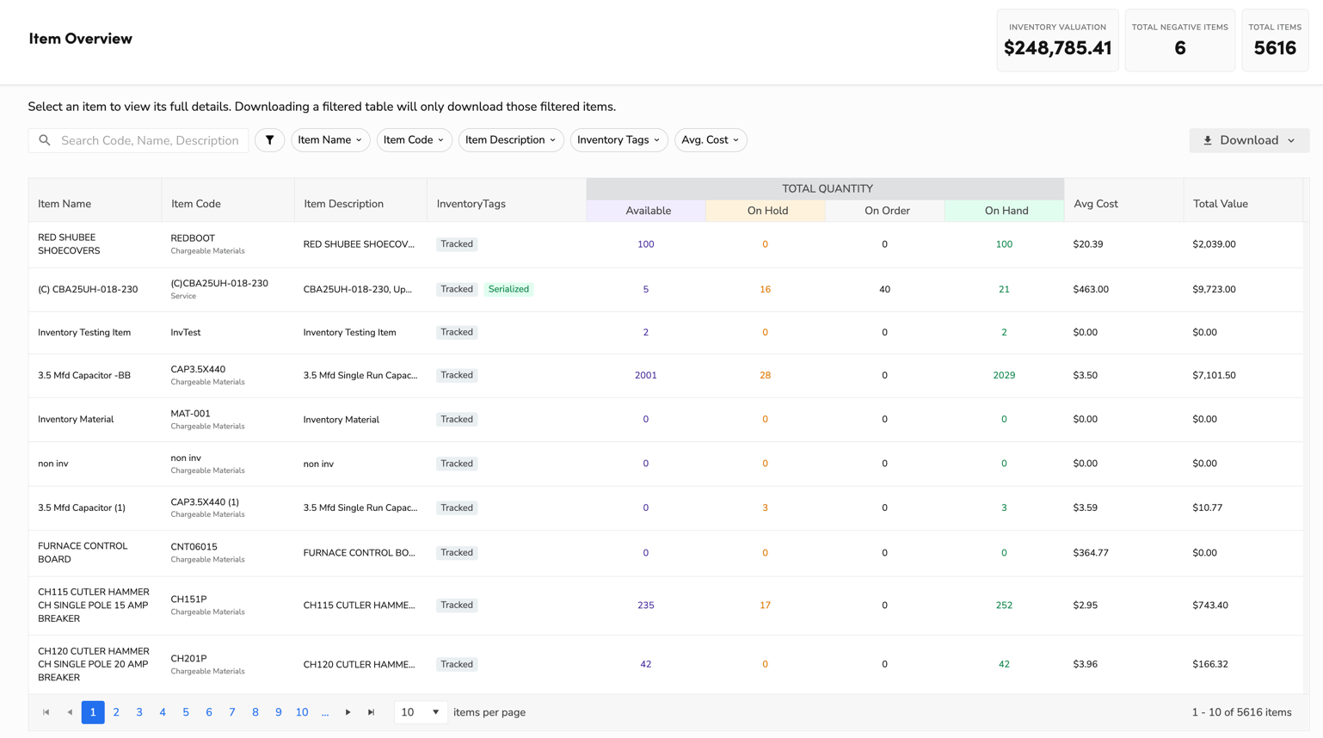The width and height of the screenshot is (1323, 738).
Task: Select page 10 in pagination
Action: 302,712
